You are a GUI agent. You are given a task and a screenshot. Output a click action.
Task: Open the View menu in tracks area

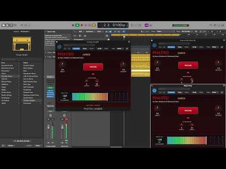coord(99,31)
